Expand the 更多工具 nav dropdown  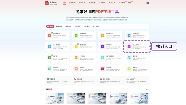pyautogui.click(x=112, y=3)
